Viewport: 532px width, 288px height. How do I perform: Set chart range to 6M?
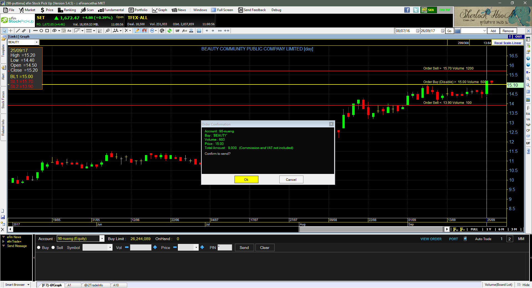point(501,229)
